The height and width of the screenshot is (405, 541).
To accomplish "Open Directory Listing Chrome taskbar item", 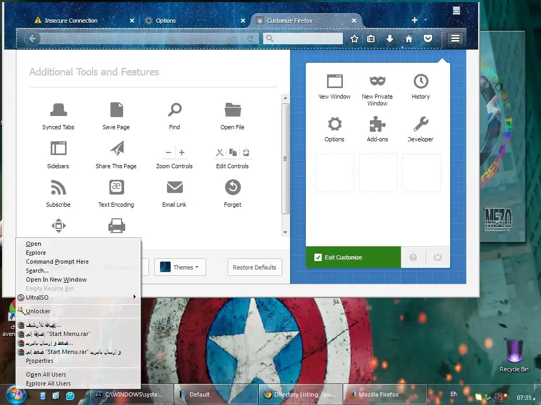I will coord(300,394).
